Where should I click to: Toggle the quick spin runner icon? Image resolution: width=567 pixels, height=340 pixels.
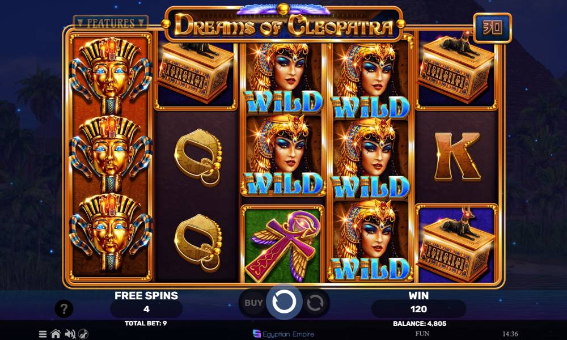(x=83, y=334)
